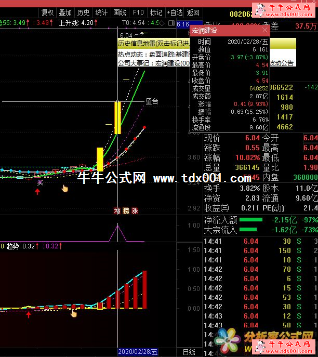The image size is (318, 357).
Task: Click the hand icon in trend indicator panel
Action: [x=74, y=313]
